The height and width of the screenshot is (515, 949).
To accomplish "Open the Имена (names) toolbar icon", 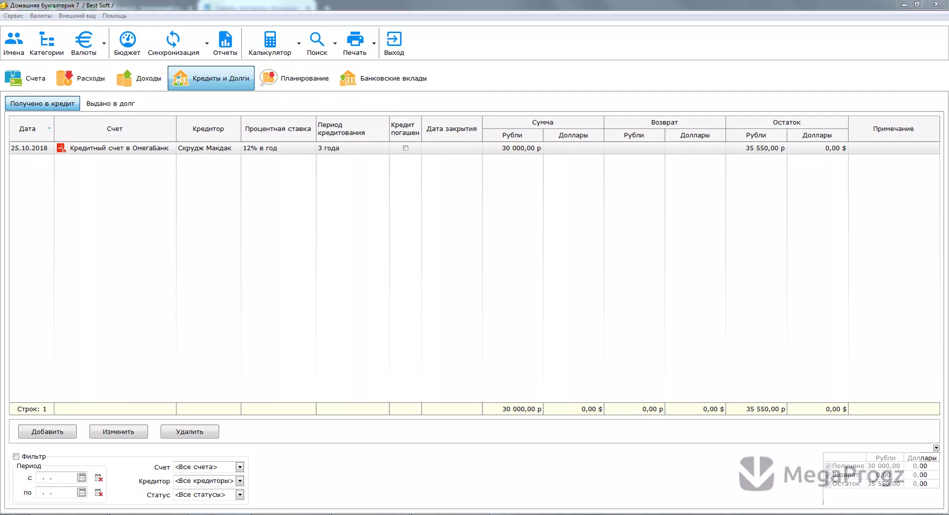I will point(14,43).
